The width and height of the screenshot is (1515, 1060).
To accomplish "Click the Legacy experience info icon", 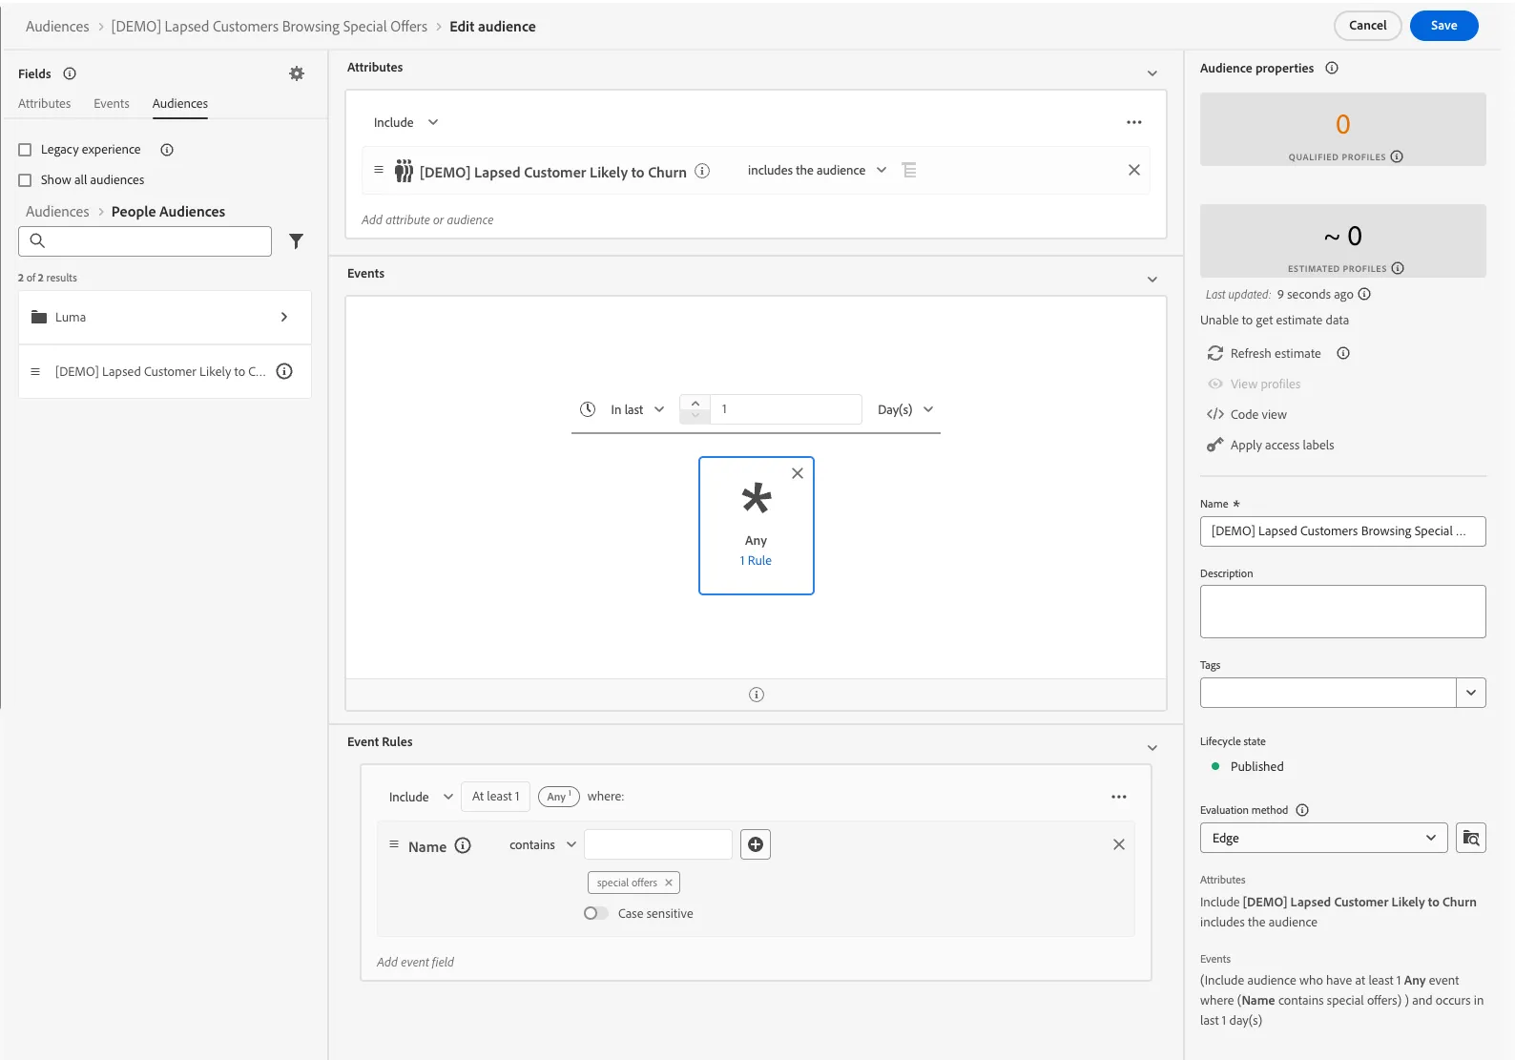I will (x=167, y=150).
